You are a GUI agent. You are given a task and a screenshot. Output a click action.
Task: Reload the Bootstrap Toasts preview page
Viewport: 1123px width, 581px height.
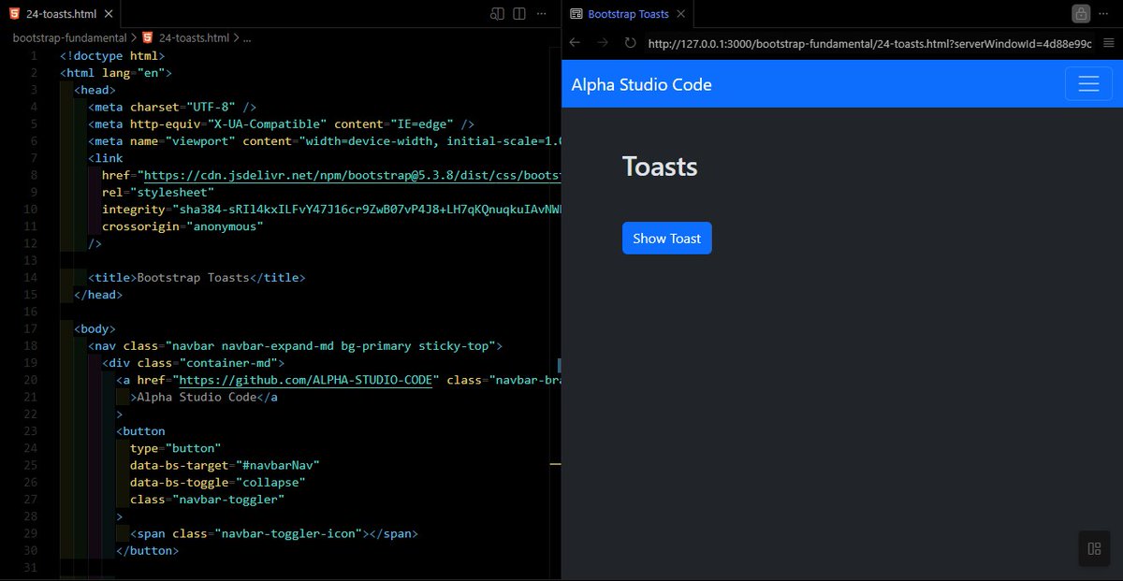point(631,43)
